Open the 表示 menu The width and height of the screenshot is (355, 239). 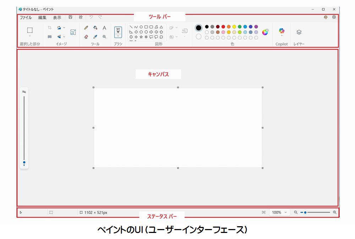57,17
